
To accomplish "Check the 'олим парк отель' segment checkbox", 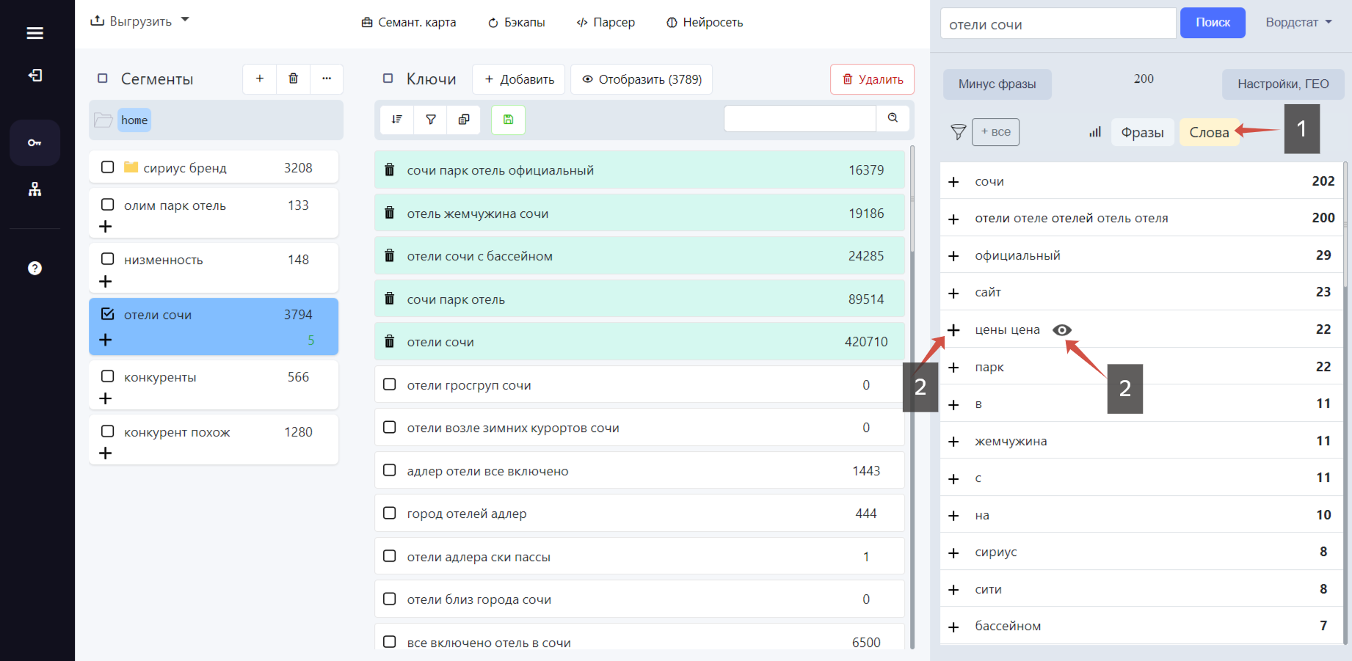I will click(108, 205).
